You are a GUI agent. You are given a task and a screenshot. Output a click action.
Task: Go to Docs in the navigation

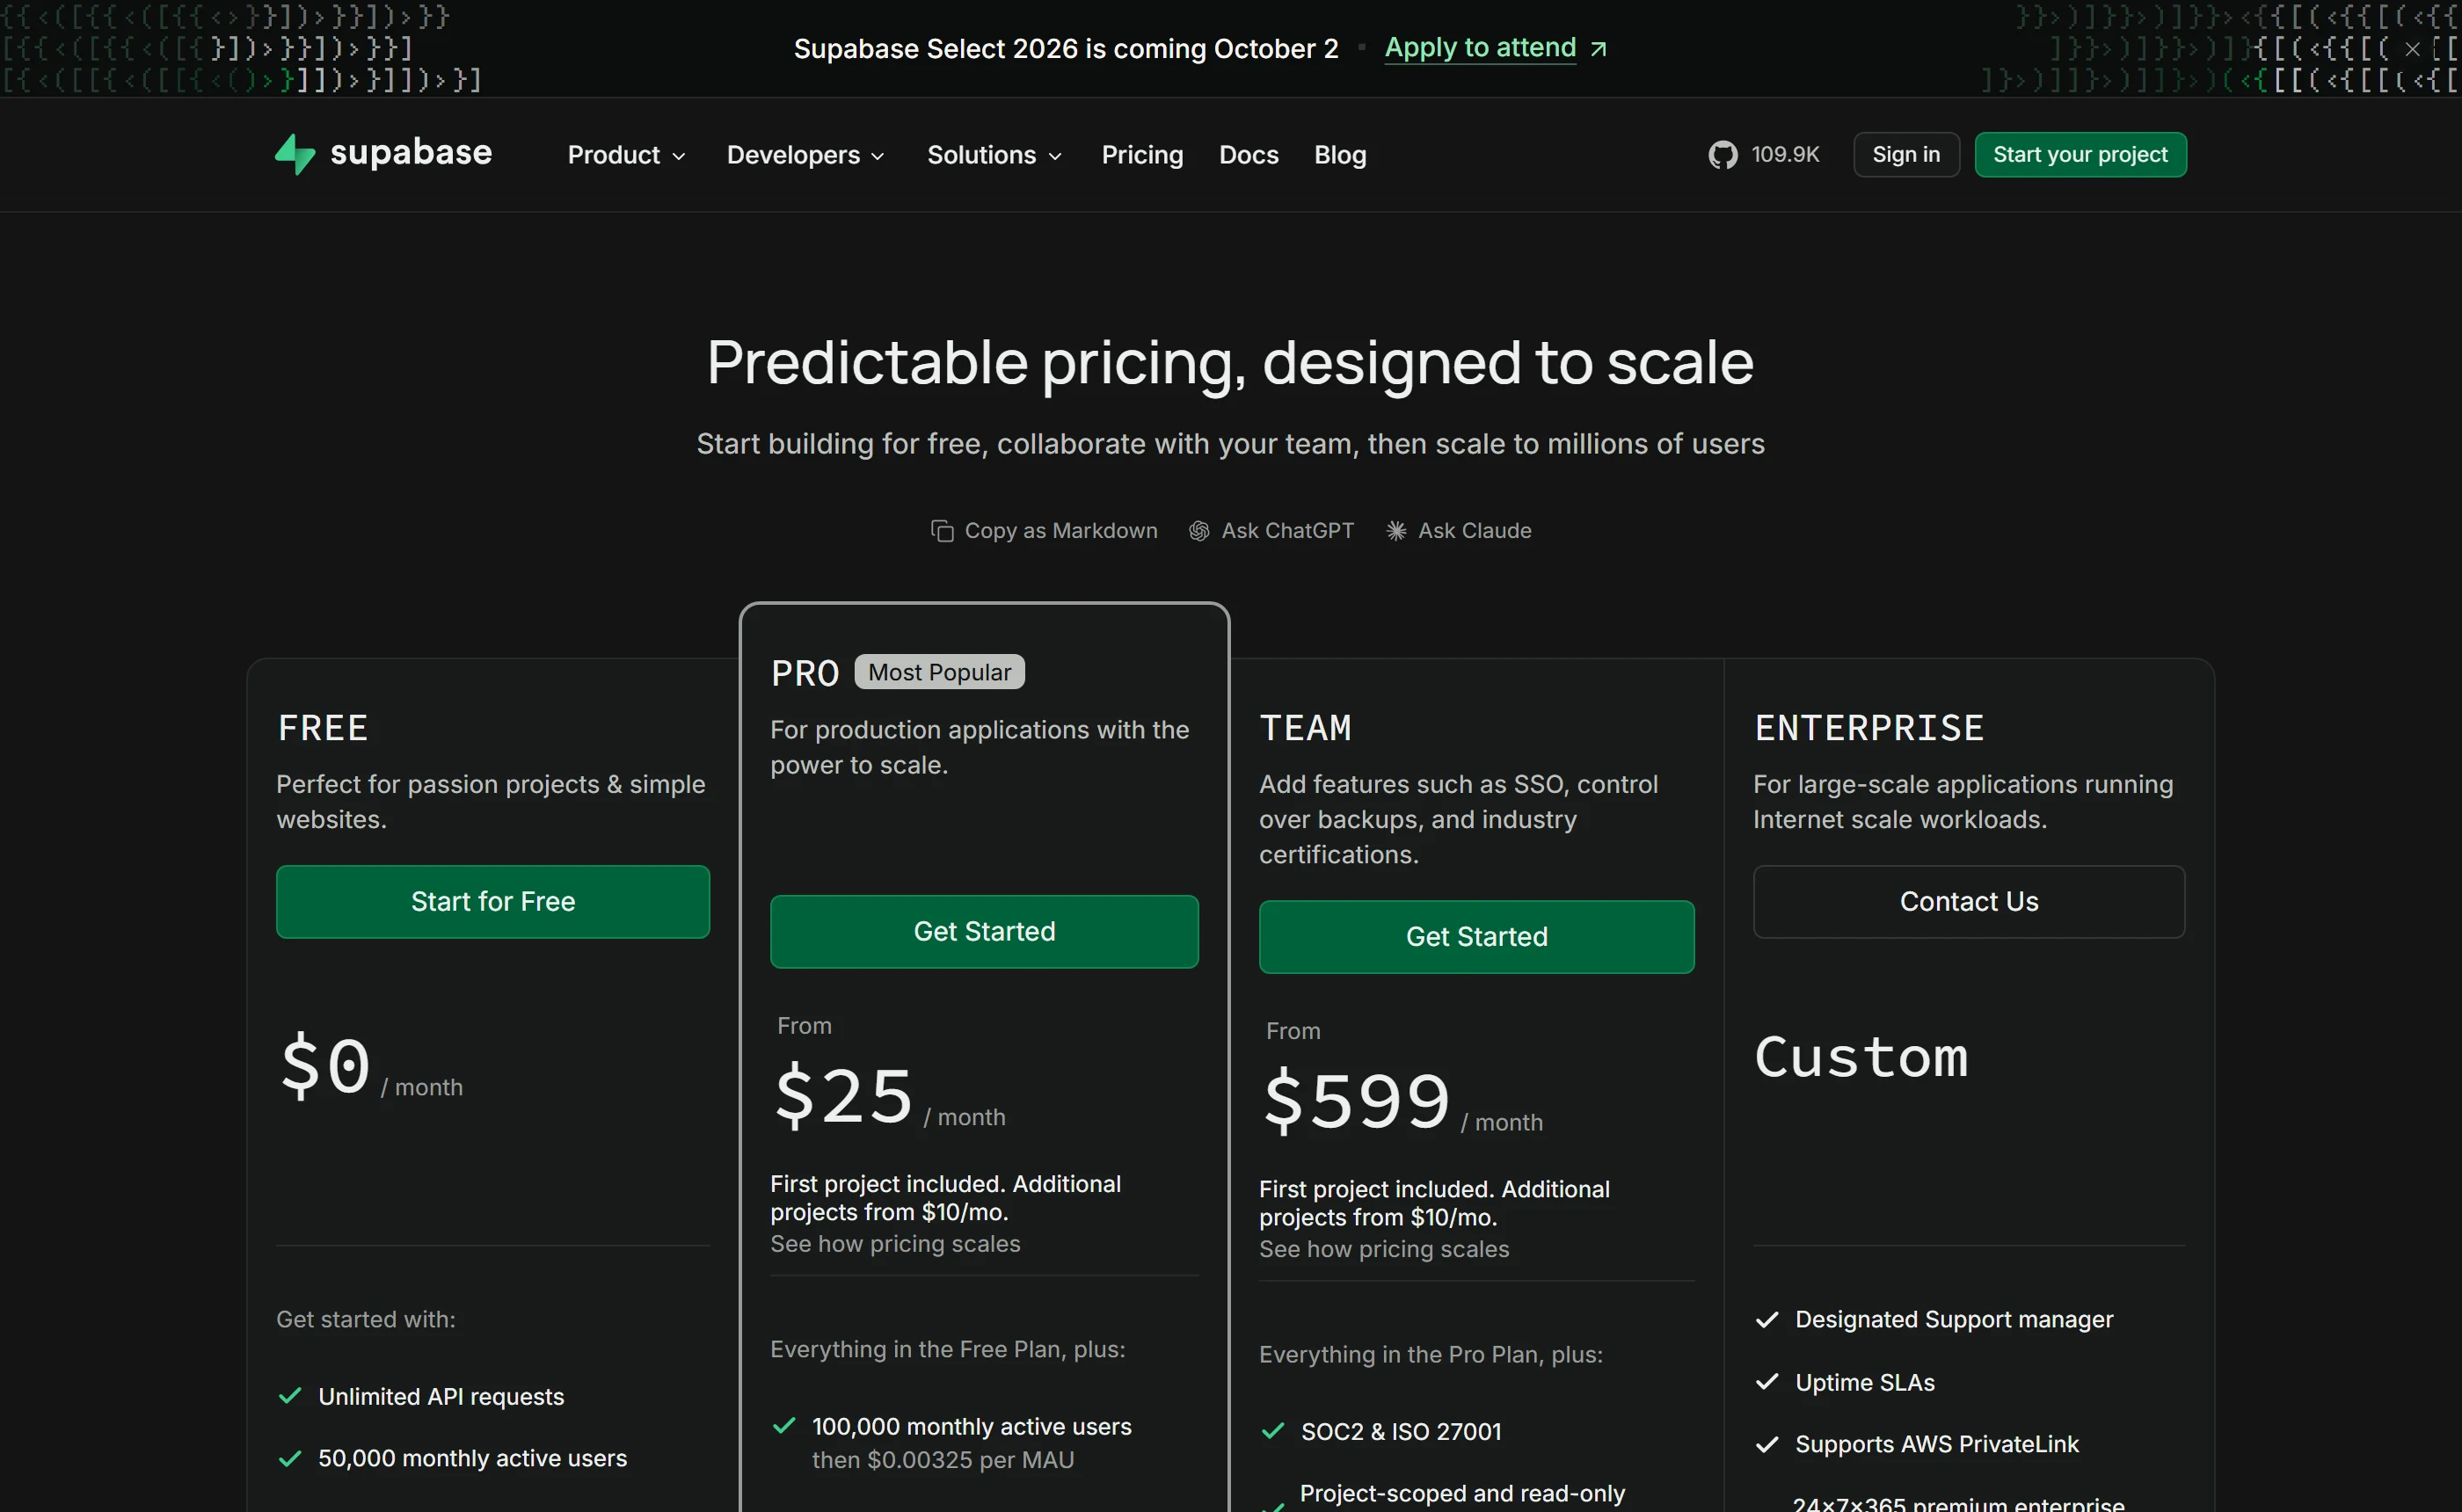pyautogui.click(x=1248, y=155)
